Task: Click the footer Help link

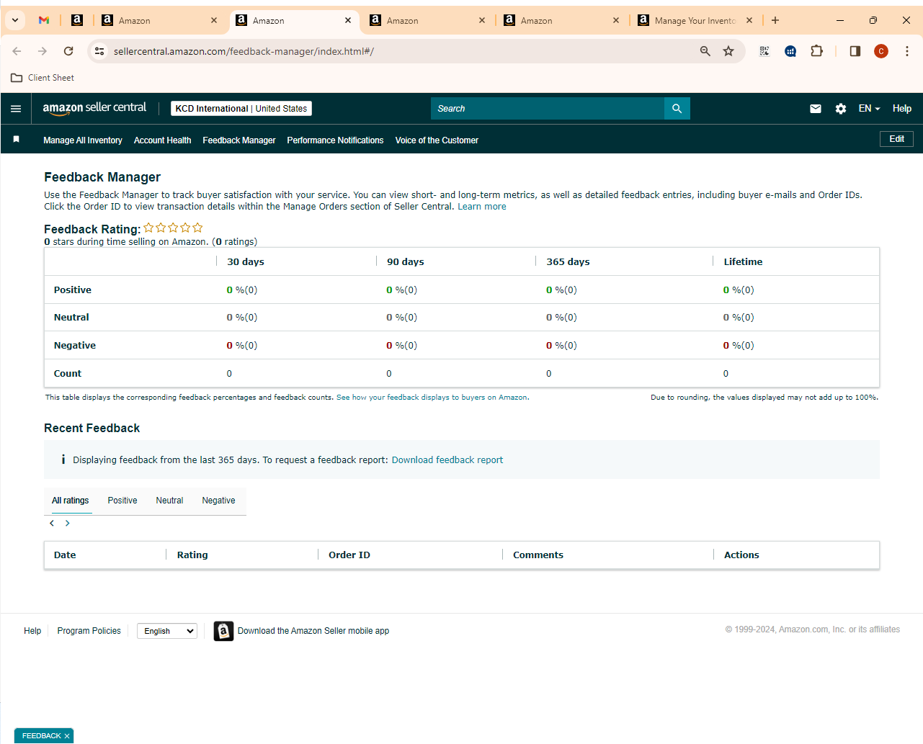Action: (32, 631)
